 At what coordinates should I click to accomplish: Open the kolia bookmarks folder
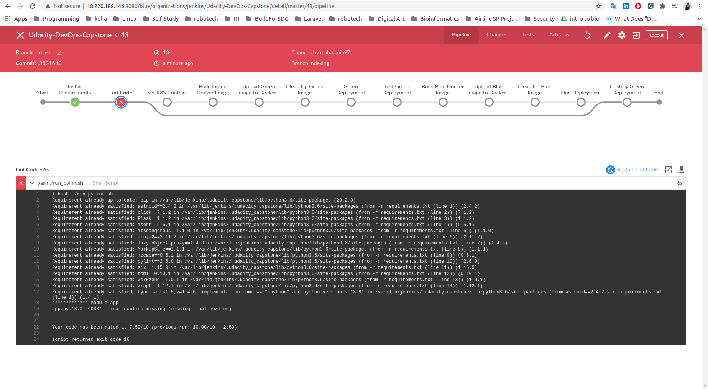point(96,19)
